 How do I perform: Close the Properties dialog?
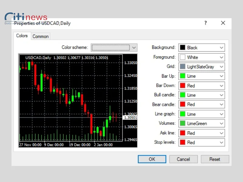pos(223,23)
